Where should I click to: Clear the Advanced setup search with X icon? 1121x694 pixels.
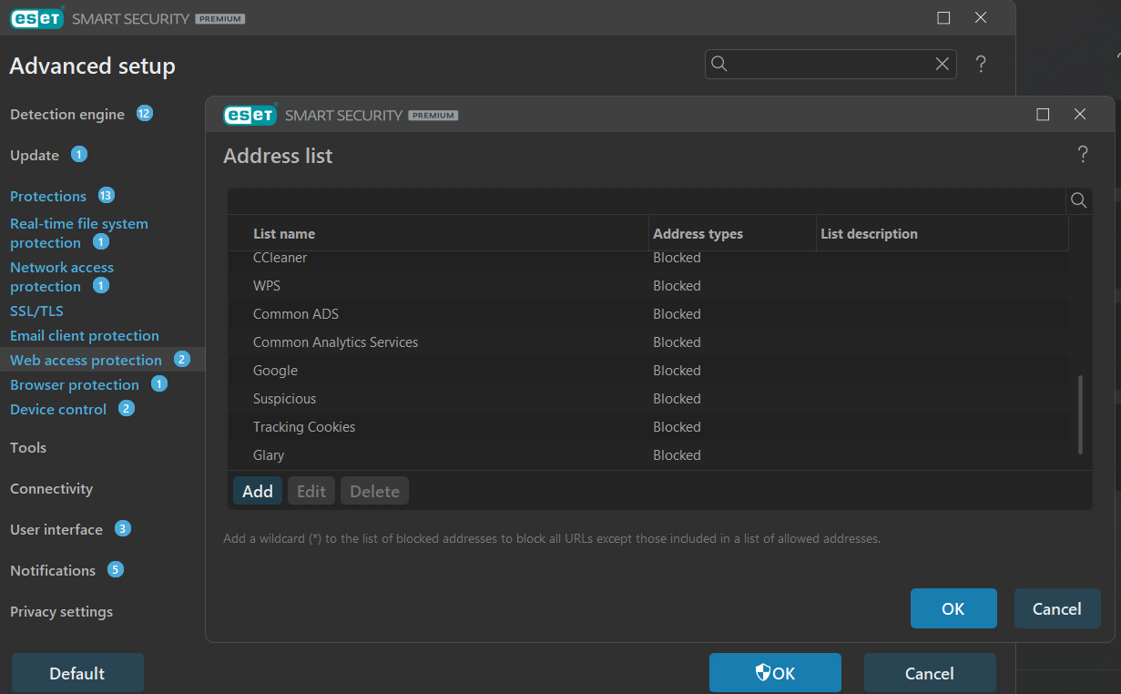pyautogui.click(x=943, y=64)
